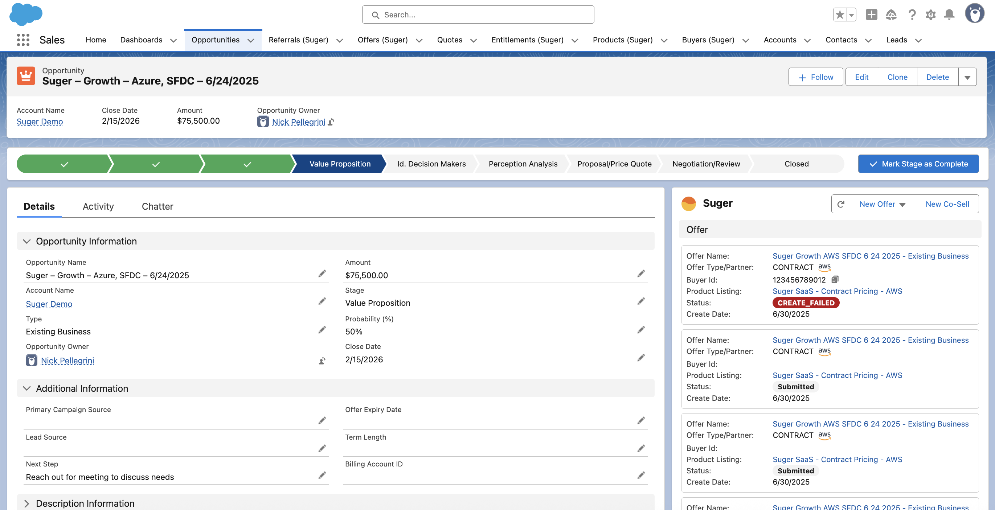Expand the Opportunities tab dropdown chevron
Screen dimensions: 995x510
click(x=251, y=40)
